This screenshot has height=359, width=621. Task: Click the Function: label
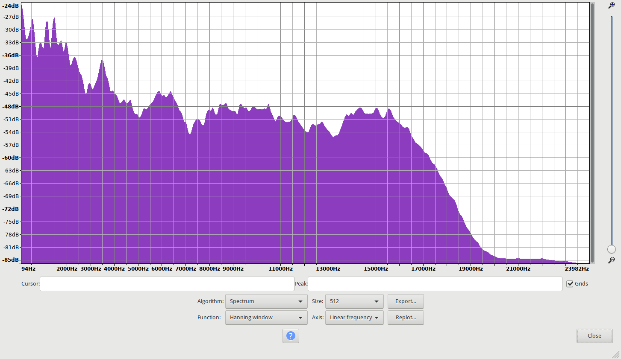[209, 318]
